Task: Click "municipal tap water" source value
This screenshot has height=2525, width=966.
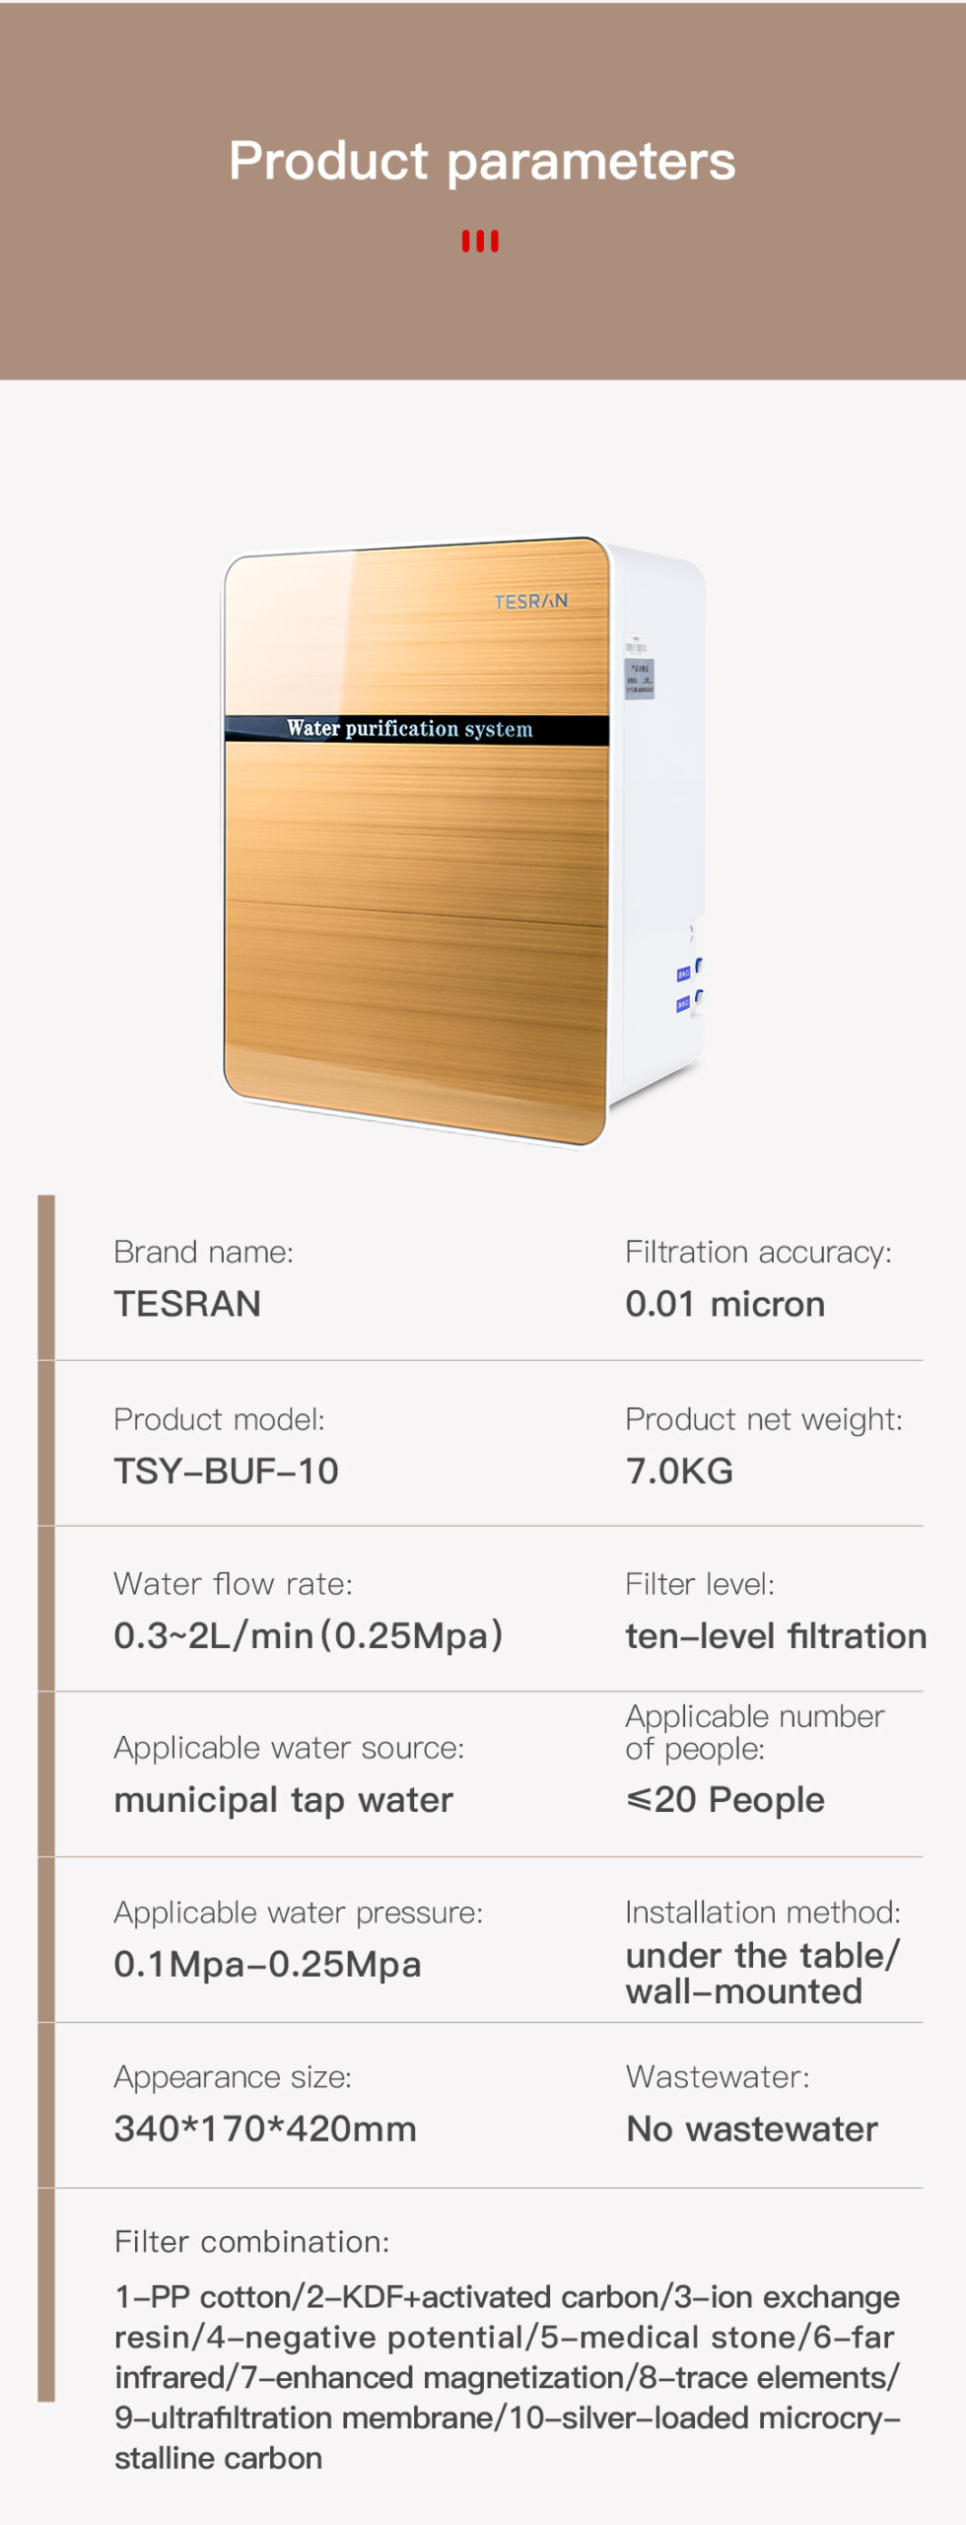Action: [283, 1800]
